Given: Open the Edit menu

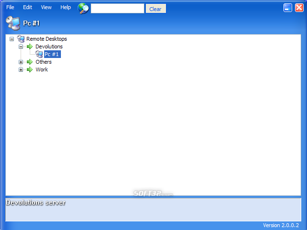Looking at the screenshot, I should click(x=27, y=8).
